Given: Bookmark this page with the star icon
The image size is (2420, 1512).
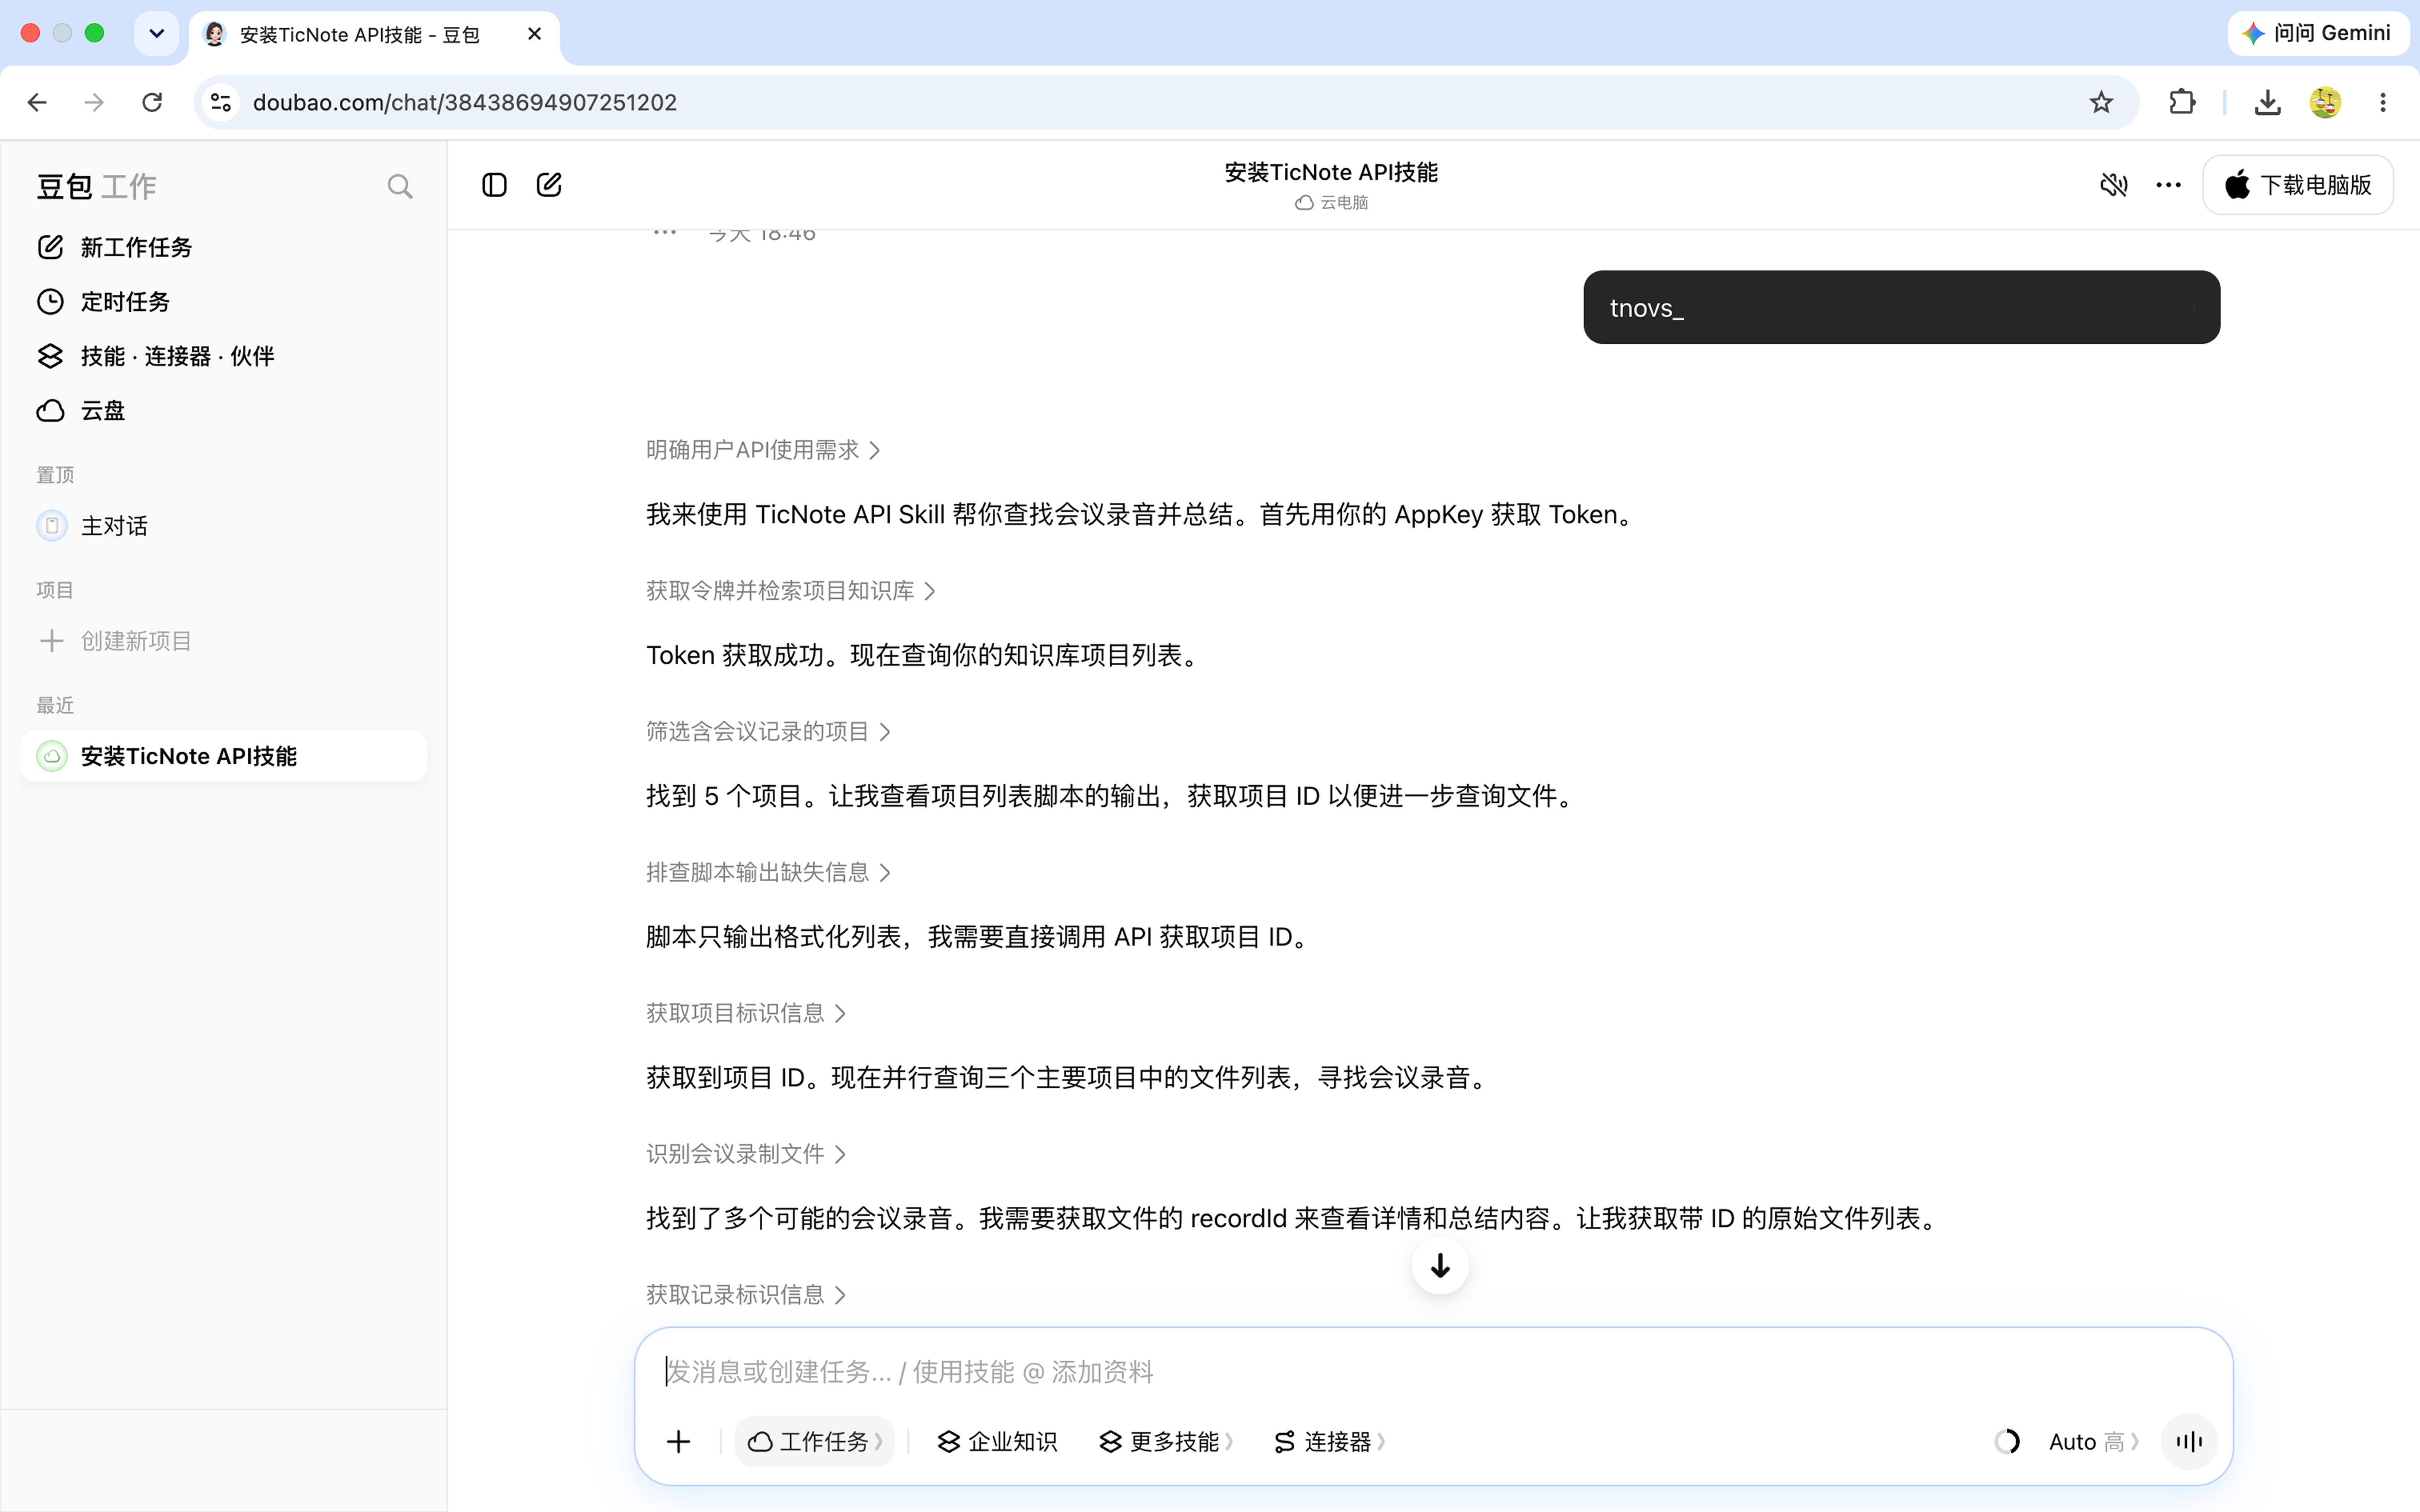Looking at the screenshot, I should point(2101,102).
